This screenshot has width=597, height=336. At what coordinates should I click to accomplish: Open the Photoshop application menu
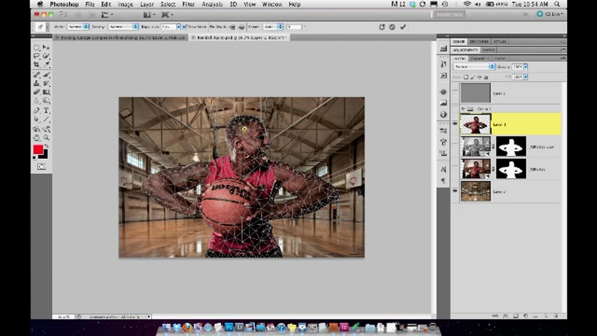click(x=64, y=4)
